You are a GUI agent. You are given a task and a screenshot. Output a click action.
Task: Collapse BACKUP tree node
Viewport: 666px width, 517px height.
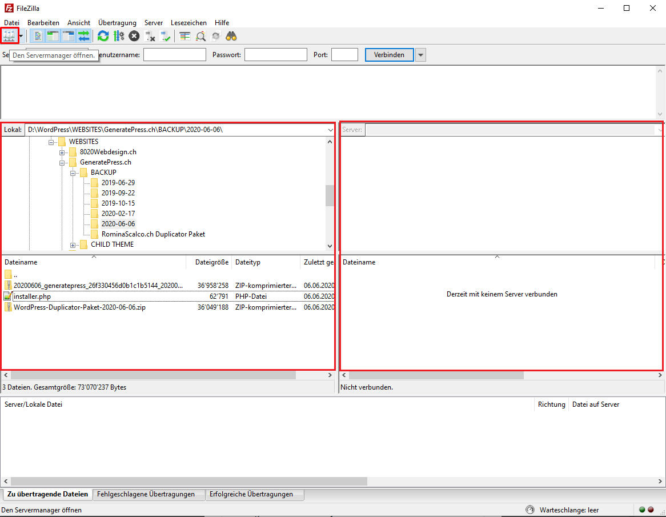[73, 173]
